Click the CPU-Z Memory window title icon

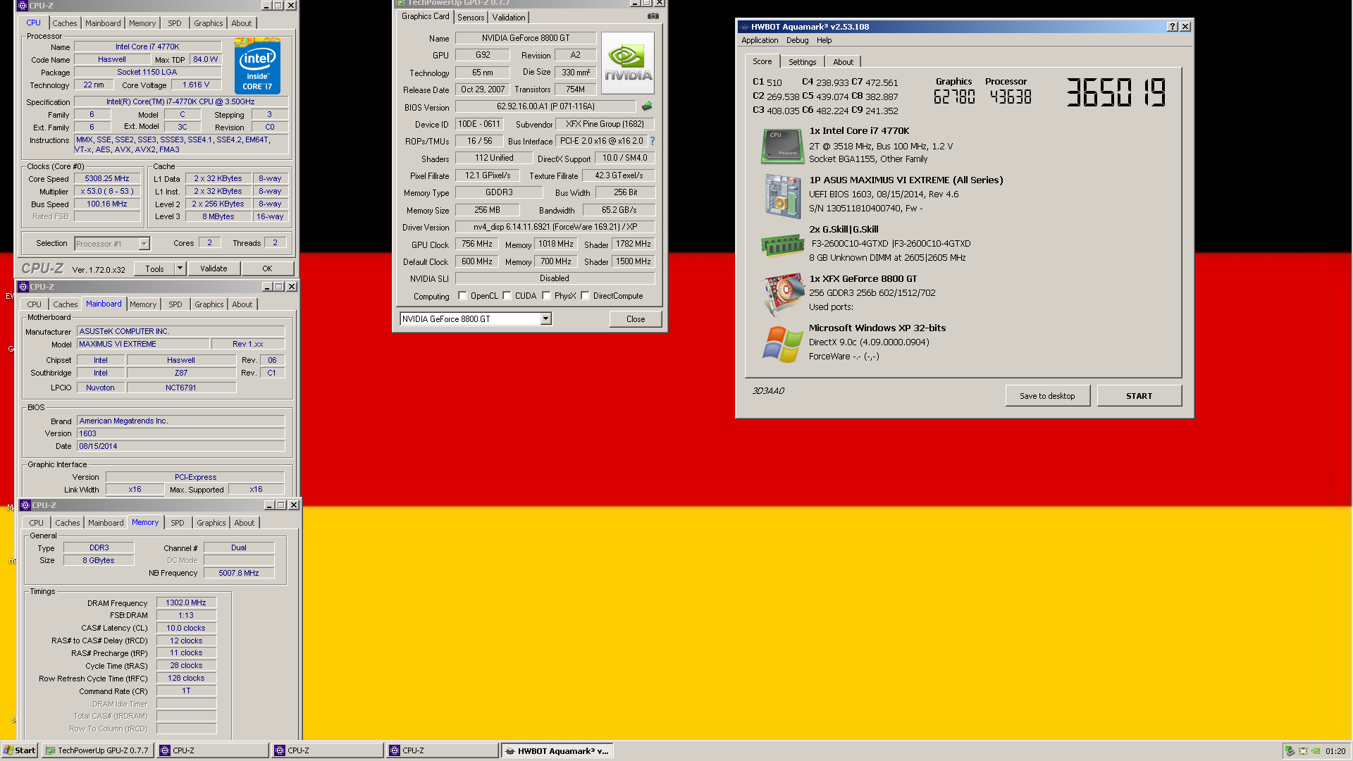tap(25, 505)
